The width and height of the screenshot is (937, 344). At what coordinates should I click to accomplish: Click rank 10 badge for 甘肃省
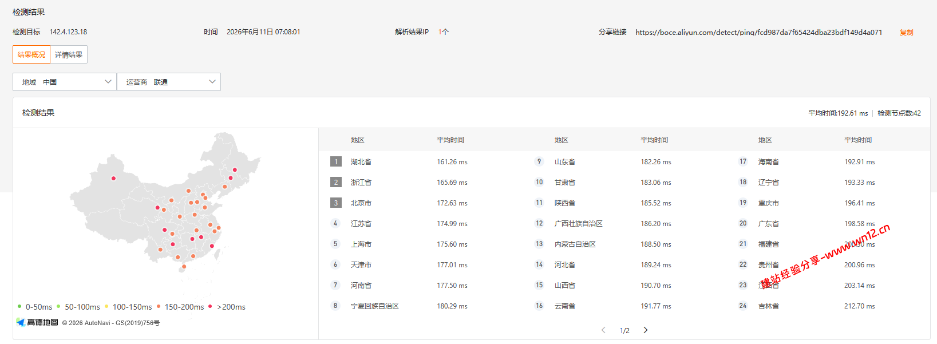(539, 182)
